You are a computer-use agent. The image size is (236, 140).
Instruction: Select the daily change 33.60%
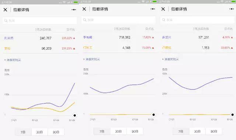tap(225, 48)
